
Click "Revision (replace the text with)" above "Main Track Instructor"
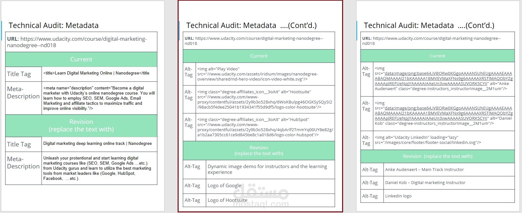[x=438, y=156]
